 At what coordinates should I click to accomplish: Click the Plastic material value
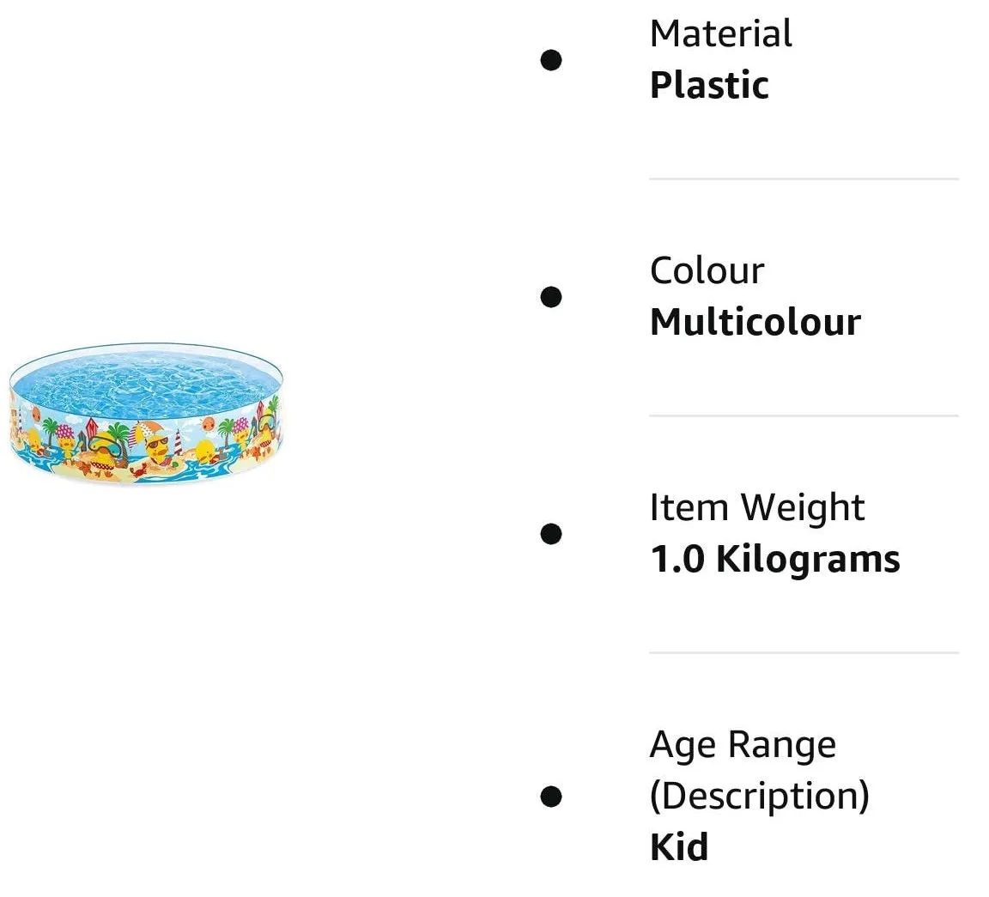coord(710,85)
